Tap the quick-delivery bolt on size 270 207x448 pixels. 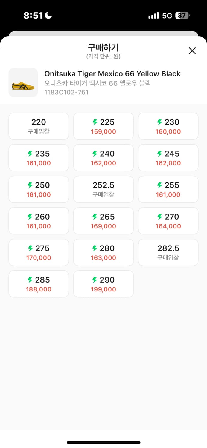pos(159,217)
